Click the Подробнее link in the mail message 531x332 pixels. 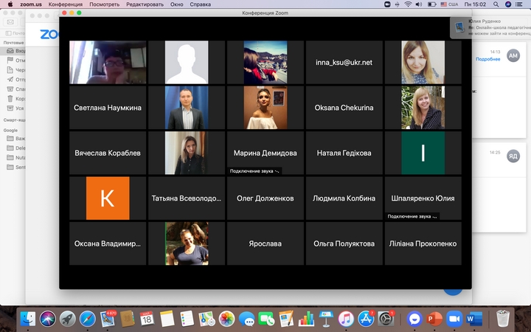tap(487, 59)
